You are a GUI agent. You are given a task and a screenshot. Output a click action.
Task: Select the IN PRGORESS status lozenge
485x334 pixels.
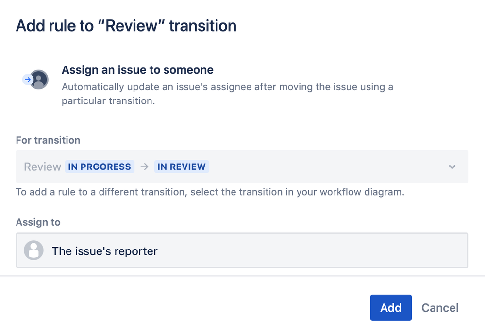tap(99, 167)
